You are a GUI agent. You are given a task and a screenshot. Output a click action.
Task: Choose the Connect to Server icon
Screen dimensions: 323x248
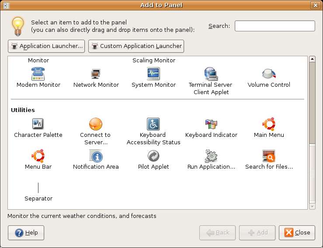[95, 124]
